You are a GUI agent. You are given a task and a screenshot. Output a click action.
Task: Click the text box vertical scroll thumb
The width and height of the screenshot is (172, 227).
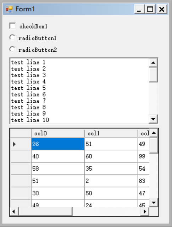(x=153, y=75)
